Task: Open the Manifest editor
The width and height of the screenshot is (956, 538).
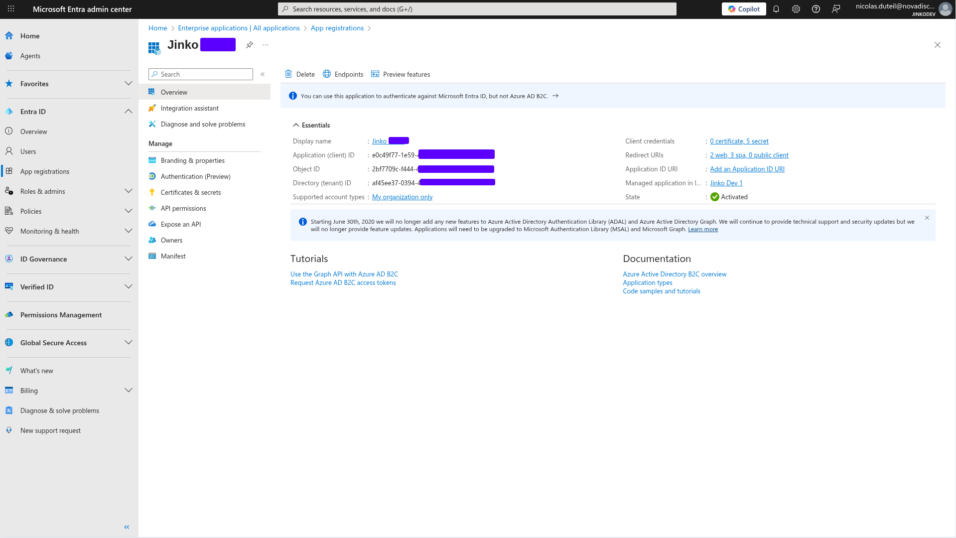Action: (x=173, y=256)
